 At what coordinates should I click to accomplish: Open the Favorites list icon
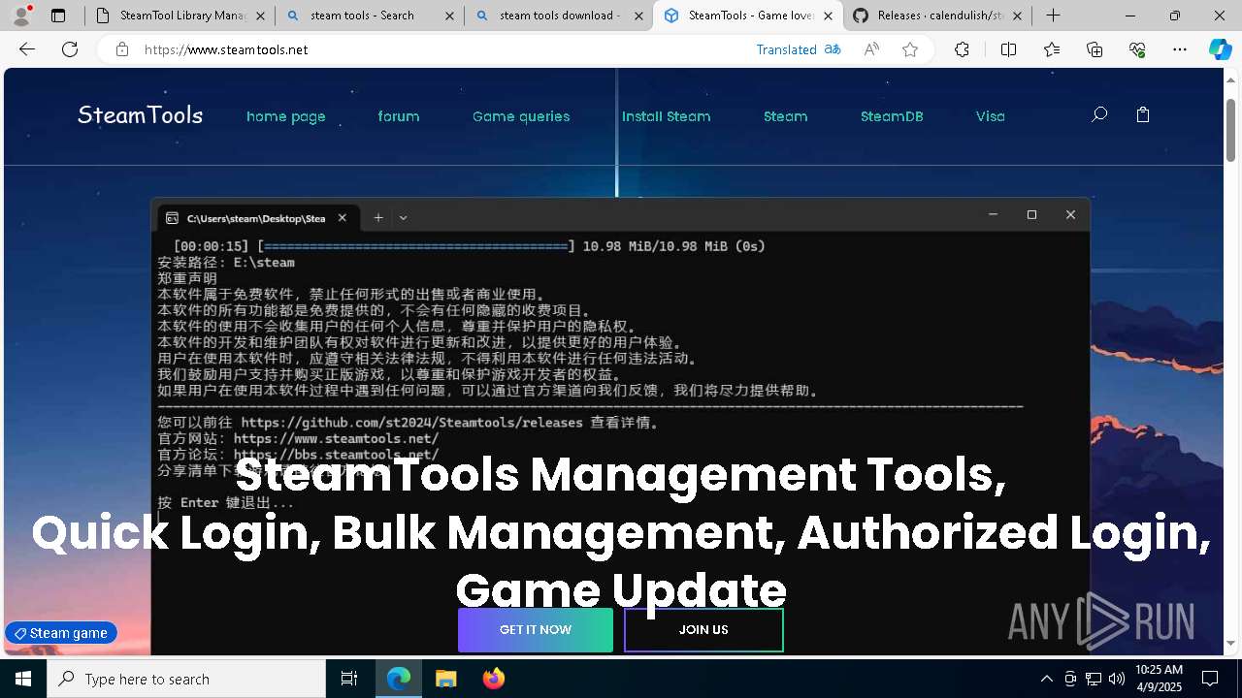[x=1052, y=49]
